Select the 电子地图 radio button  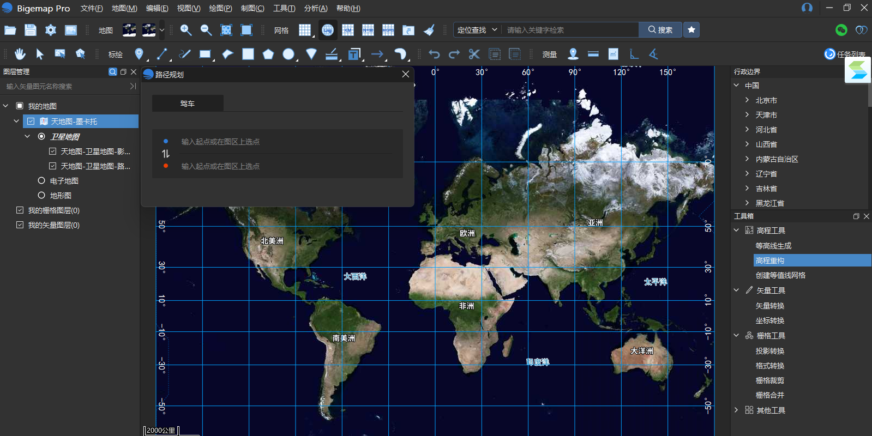click(x=41, y=181)
